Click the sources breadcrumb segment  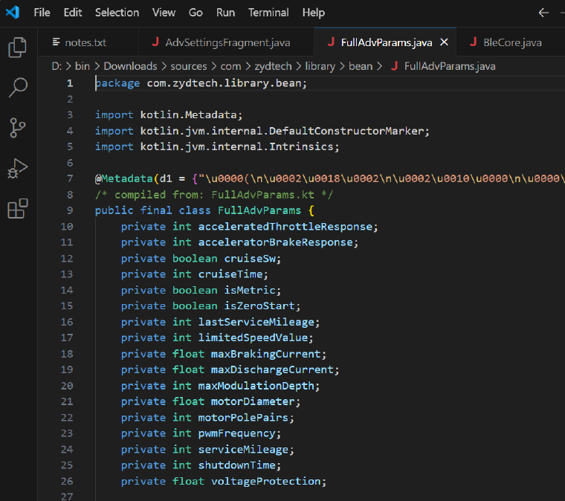pyautogui.click(x=189, y=66)
